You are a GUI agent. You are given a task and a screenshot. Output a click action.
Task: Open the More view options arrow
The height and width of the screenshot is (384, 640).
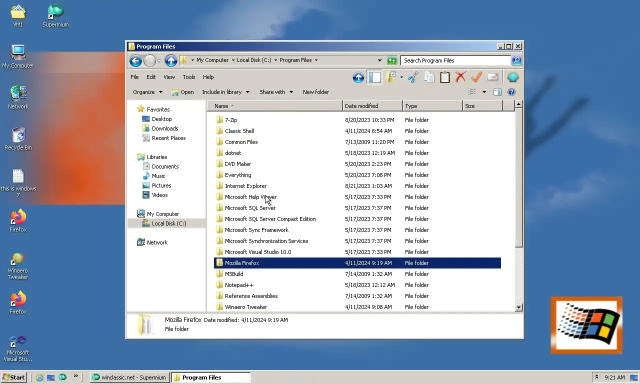(x=484, y=92)
